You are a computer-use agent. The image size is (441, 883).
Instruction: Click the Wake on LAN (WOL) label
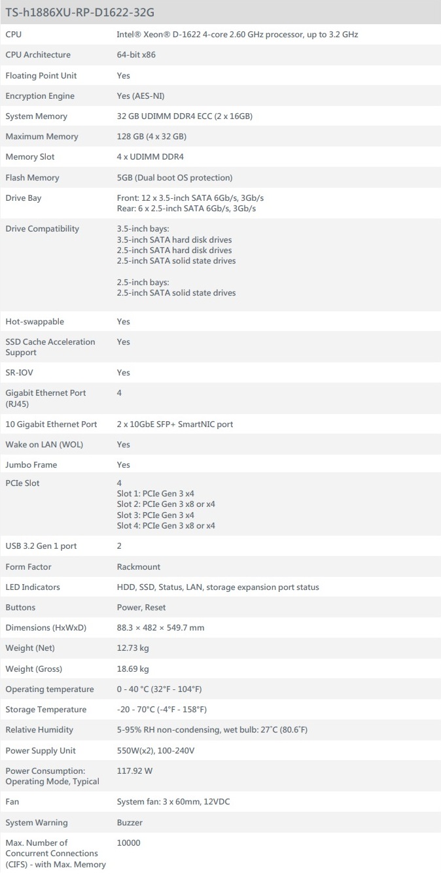click(44, 445)
